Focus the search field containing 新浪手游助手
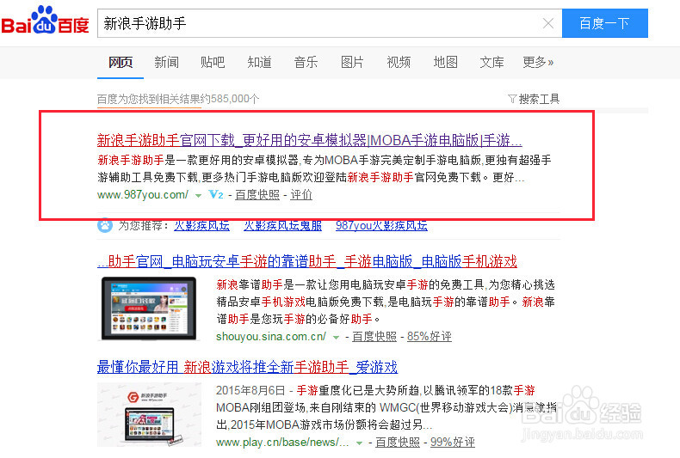Image resolution: width=680 pixels, height=458 pixels. (x=320, y=23)
